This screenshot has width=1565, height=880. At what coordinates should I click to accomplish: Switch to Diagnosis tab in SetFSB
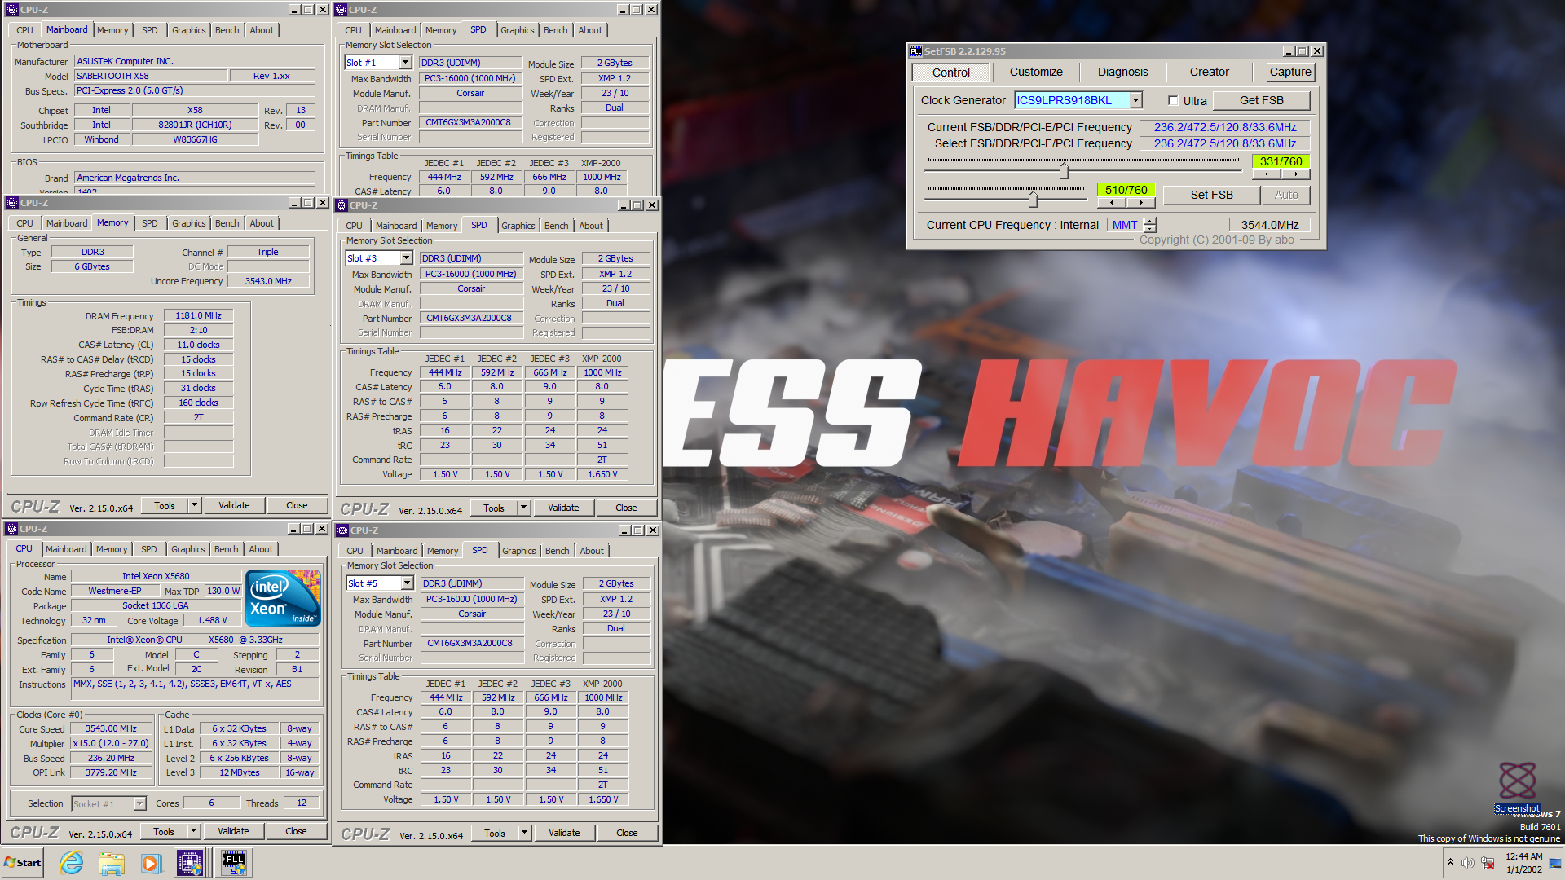(x=1122, y=72)
